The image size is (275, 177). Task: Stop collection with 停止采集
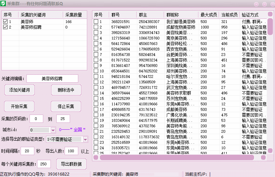(66, 106)
